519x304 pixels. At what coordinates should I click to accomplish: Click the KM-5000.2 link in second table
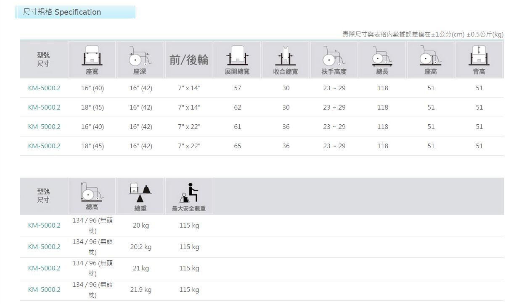[x=44, y=225]
